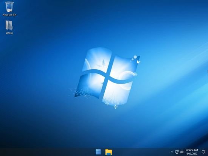Open File Explorer from the taskbar
The image size is (208, 156).
pyautogui.click(x=109, y=152)
